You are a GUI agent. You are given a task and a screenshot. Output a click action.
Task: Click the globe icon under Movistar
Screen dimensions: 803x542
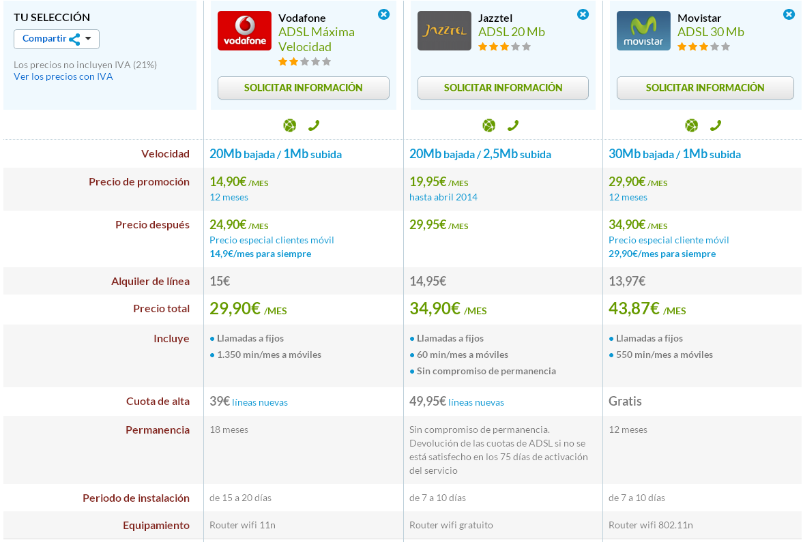click(x=692, y=125)
